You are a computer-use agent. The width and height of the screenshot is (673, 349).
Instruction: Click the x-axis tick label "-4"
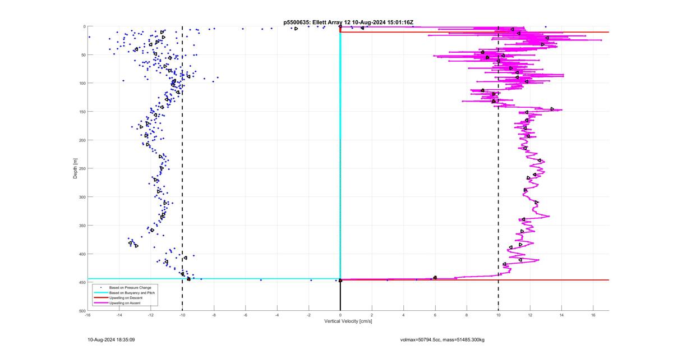tap(277, 315)
